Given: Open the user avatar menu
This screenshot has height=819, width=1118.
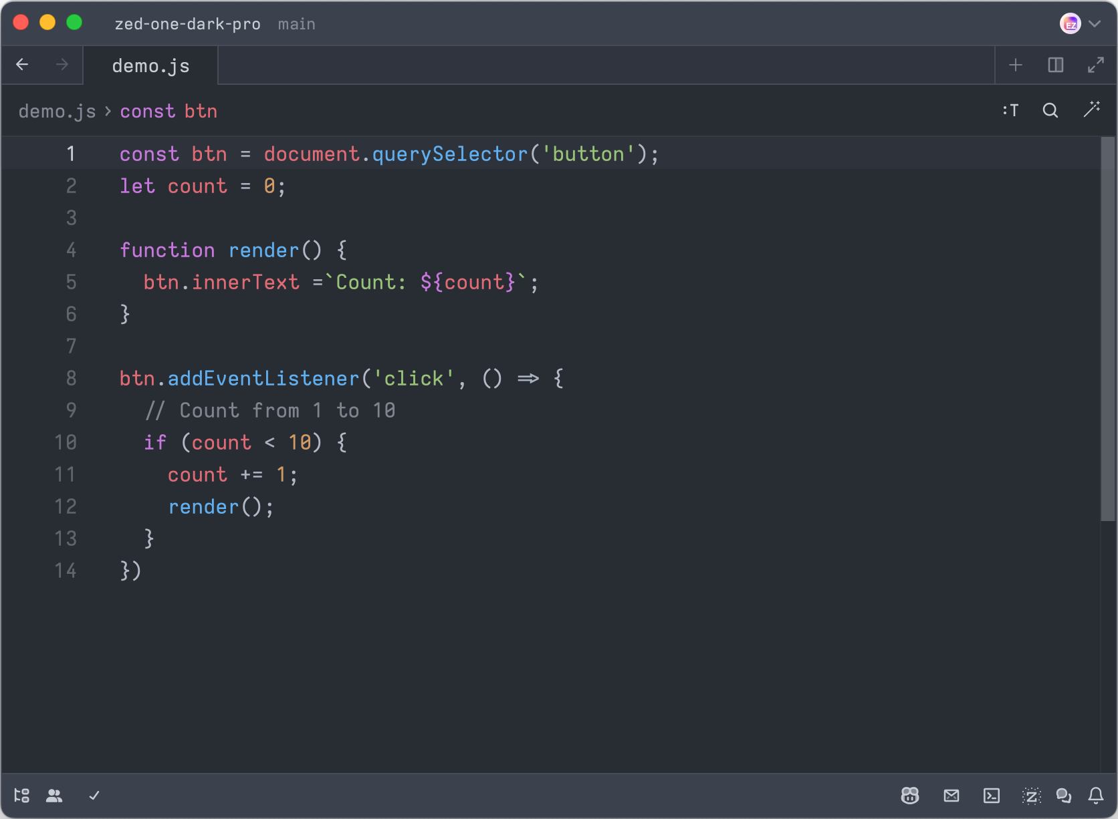Looking at the screenshot, I should coord(1071,24).
